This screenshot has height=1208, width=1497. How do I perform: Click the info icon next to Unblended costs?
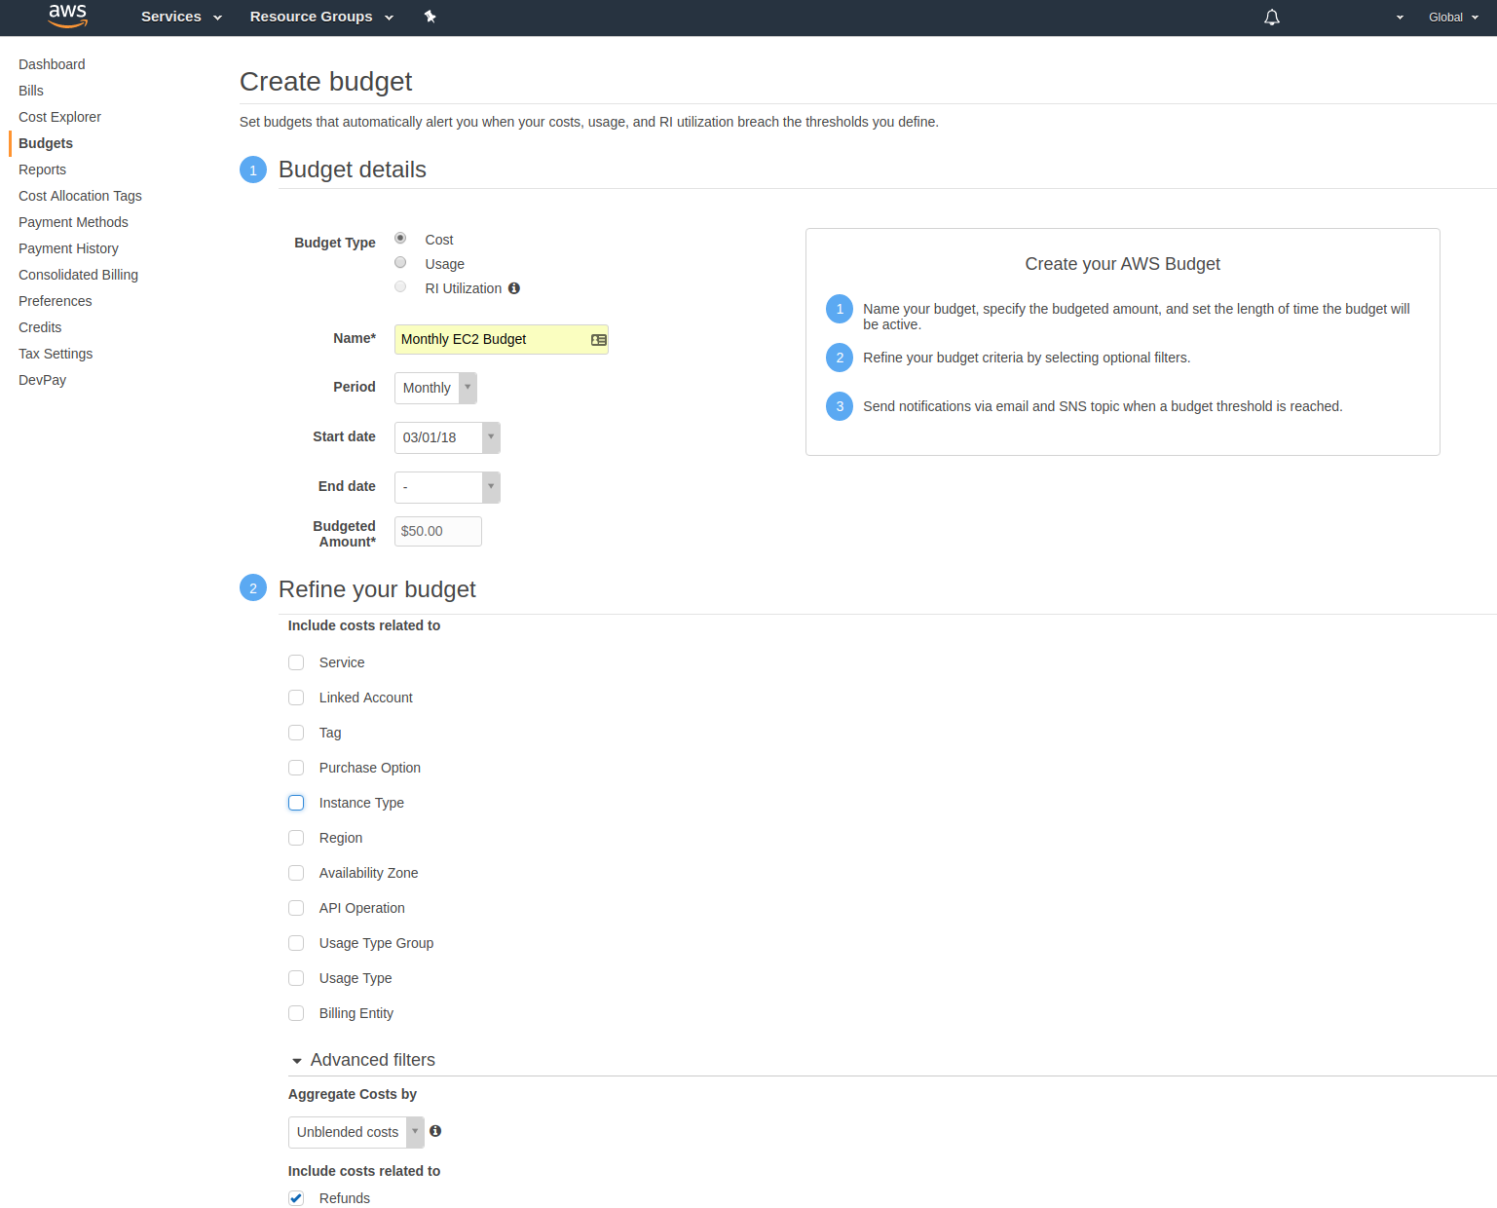(x=435, y=1131)
